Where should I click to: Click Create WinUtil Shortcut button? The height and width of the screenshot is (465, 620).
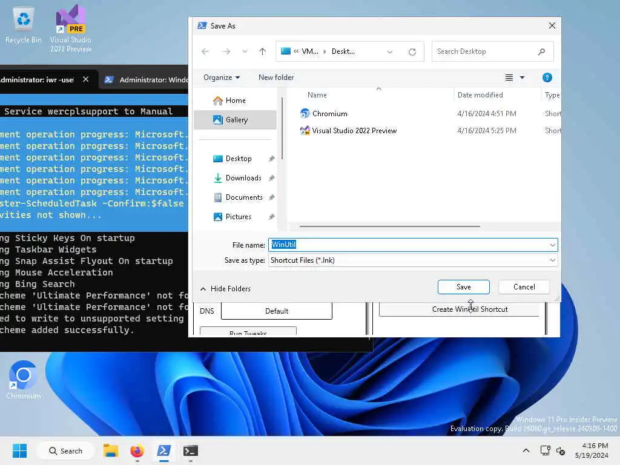459,309
